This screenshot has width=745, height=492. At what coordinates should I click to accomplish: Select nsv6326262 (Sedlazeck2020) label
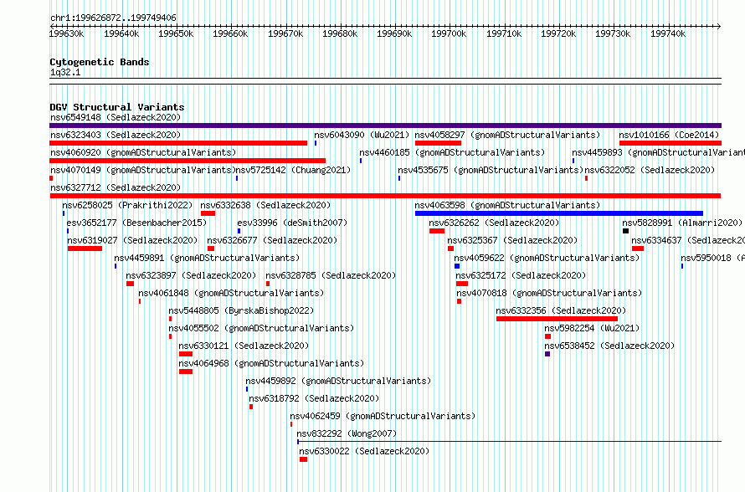coord(494,223)
